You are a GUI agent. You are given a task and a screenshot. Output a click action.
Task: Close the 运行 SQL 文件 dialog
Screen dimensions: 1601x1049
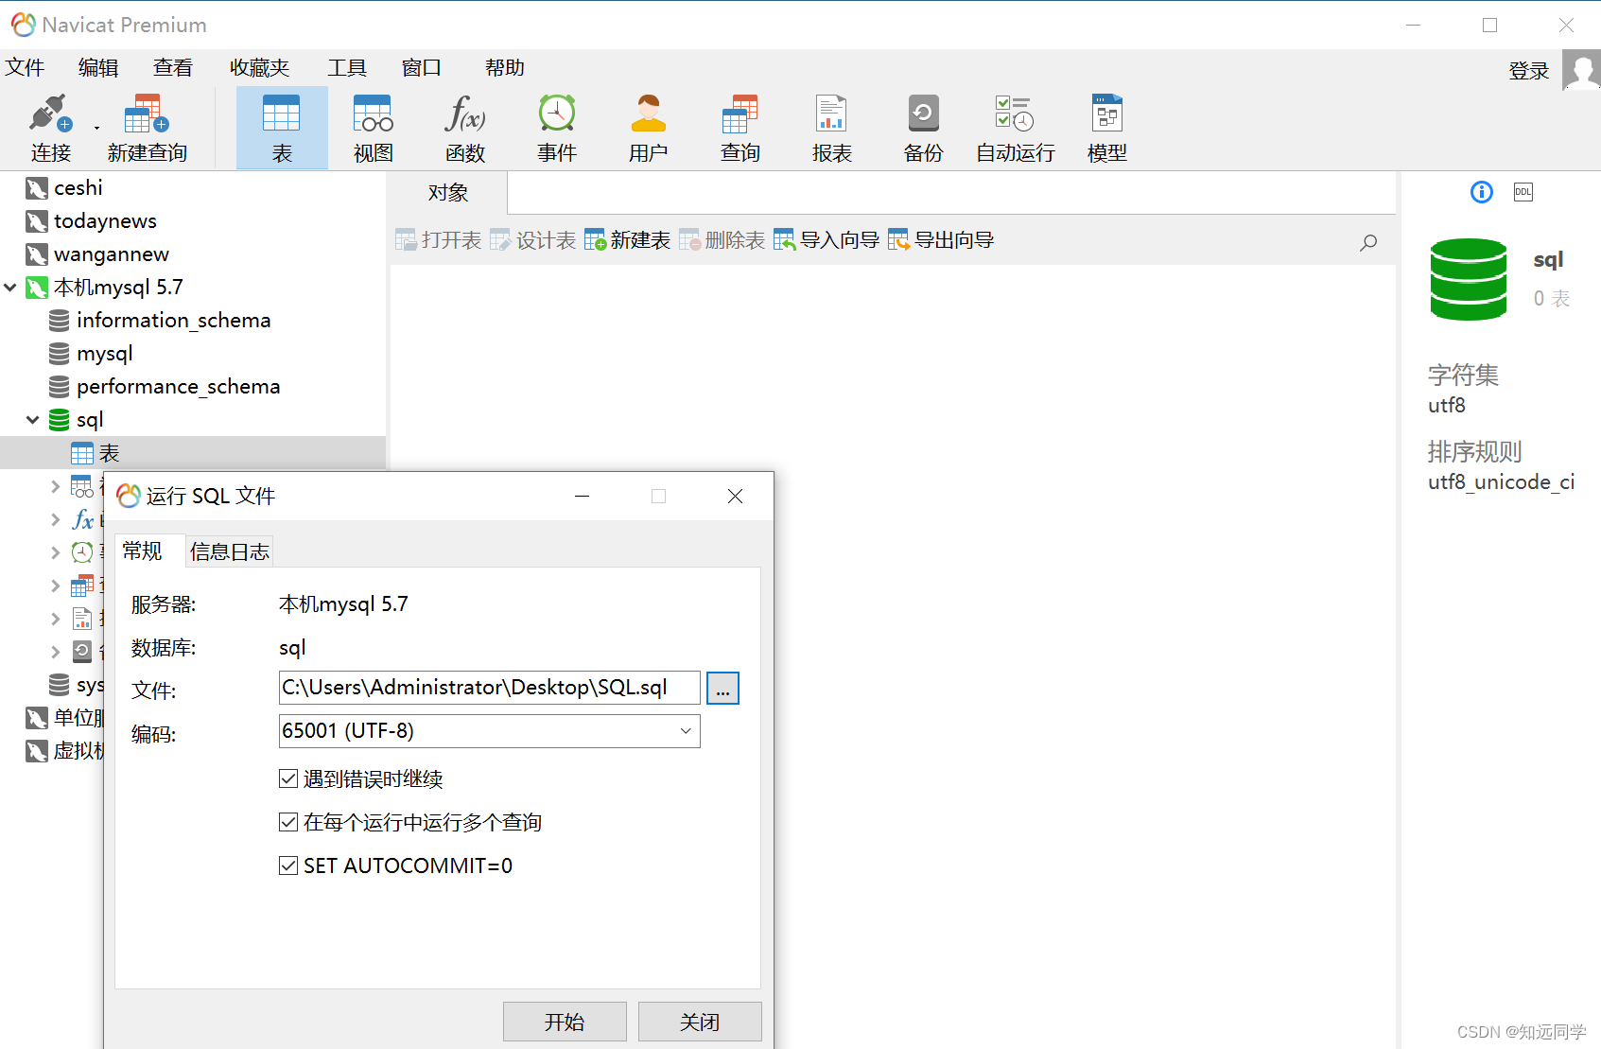(735, 496)
